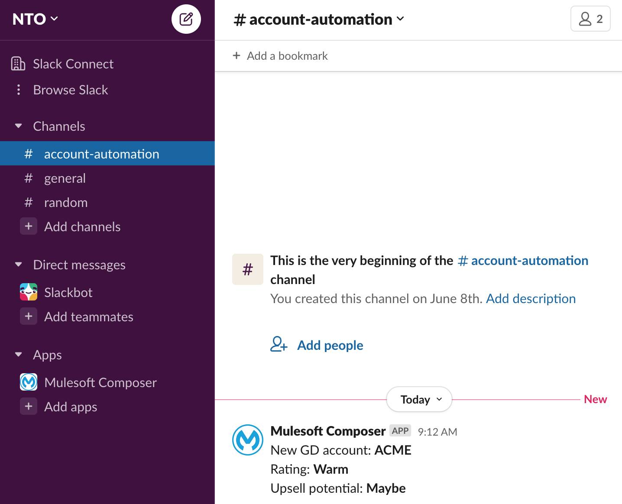Click the plus icon beside Add apps
The height and width of the screenshot is (504, 622).
coord(29,406)
